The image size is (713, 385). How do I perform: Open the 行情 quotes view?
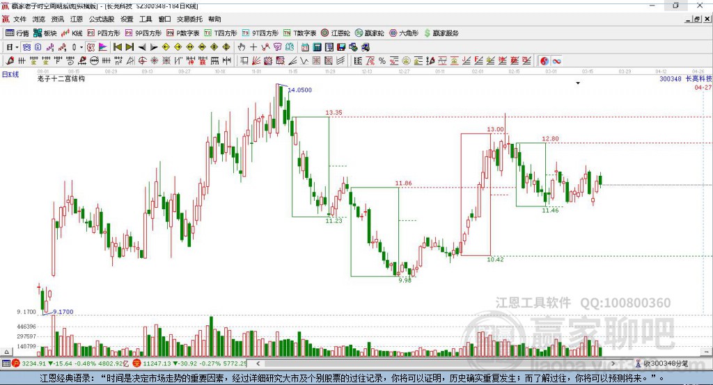tap(17, 33)
